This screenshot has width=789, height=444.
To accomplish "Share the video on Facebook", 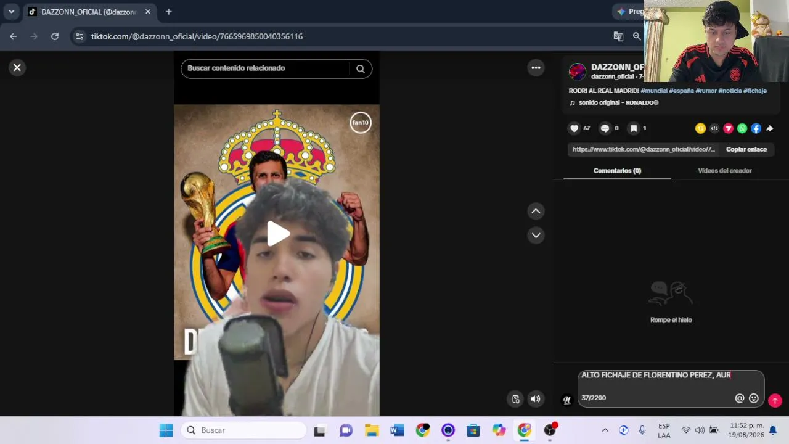I will click(x=756, y=128).
